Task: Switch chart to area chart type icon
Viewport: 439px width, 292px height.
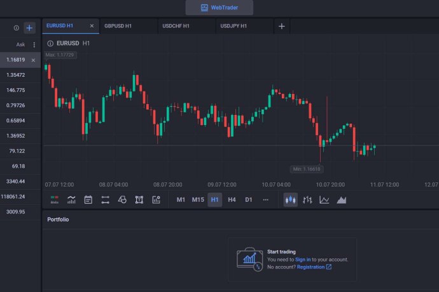Action: (341, 200)
